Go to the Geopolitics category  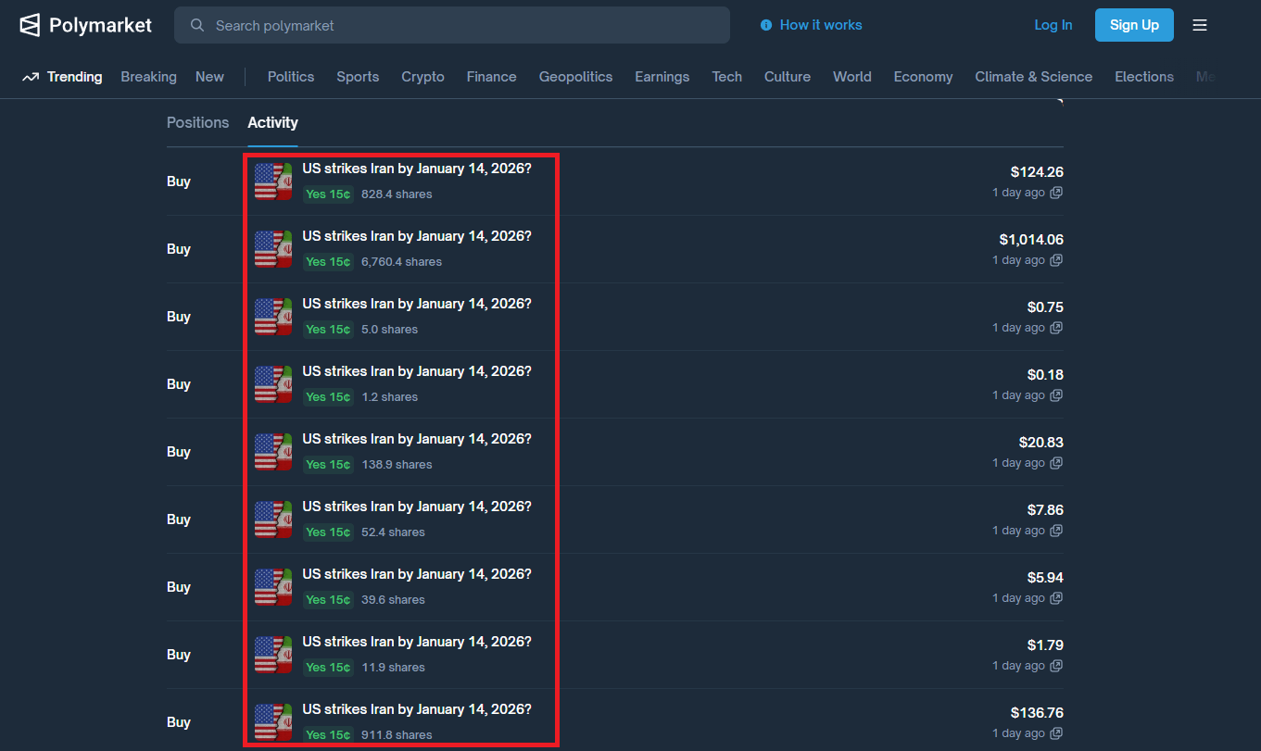coord(575,77)
